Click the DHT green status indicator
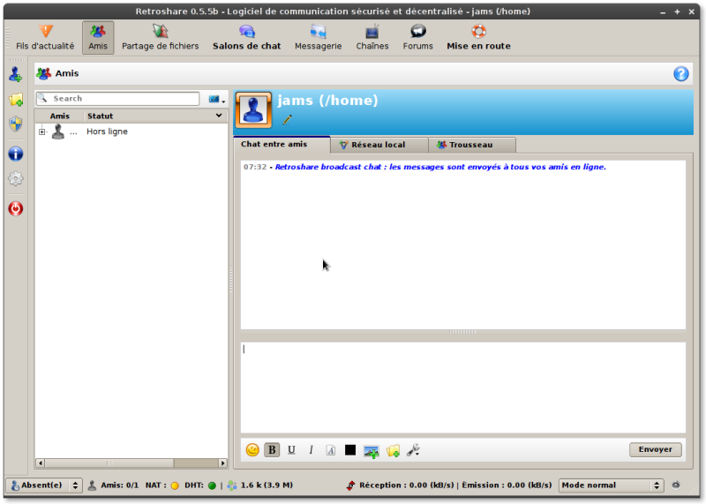The height and width of the screenshot is (504, 706). click(x=212, y=485)
